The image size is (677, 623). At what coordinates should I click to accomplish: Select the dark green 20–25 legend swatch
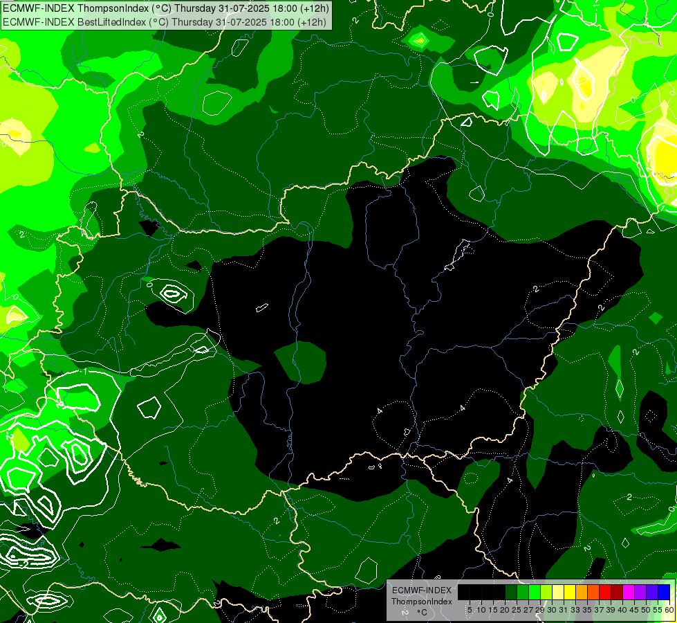pos(511,592)
